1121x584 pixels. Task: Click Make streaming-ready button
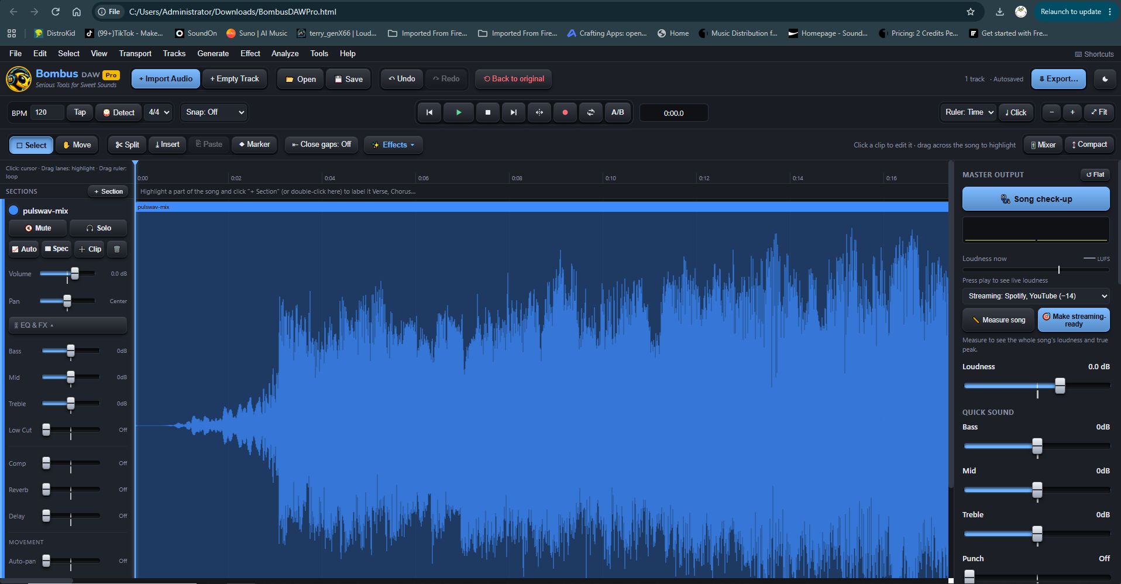click(x=1074, y=320)
